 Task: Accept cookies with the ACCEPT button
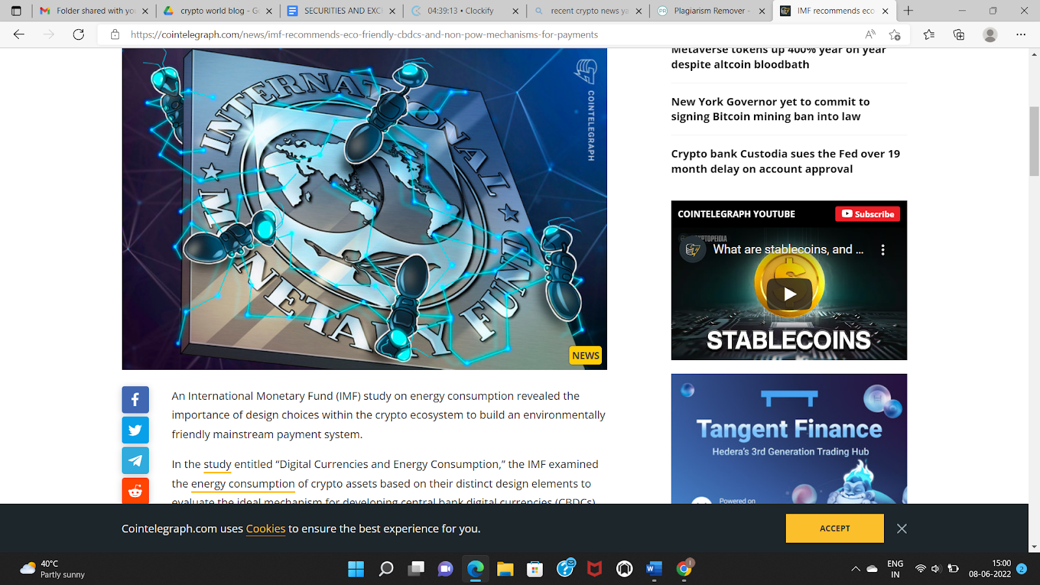click(x=835, y=528)
